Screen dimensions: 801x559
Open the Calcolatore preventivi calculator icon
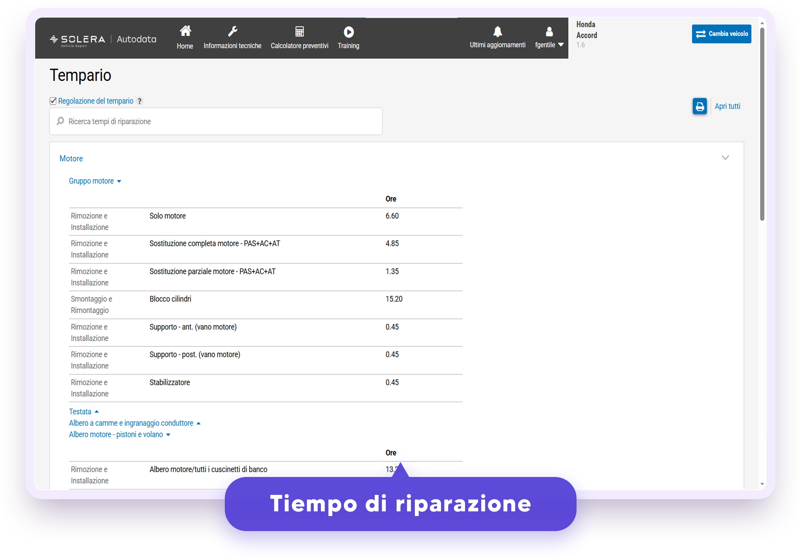coord(299,32)
